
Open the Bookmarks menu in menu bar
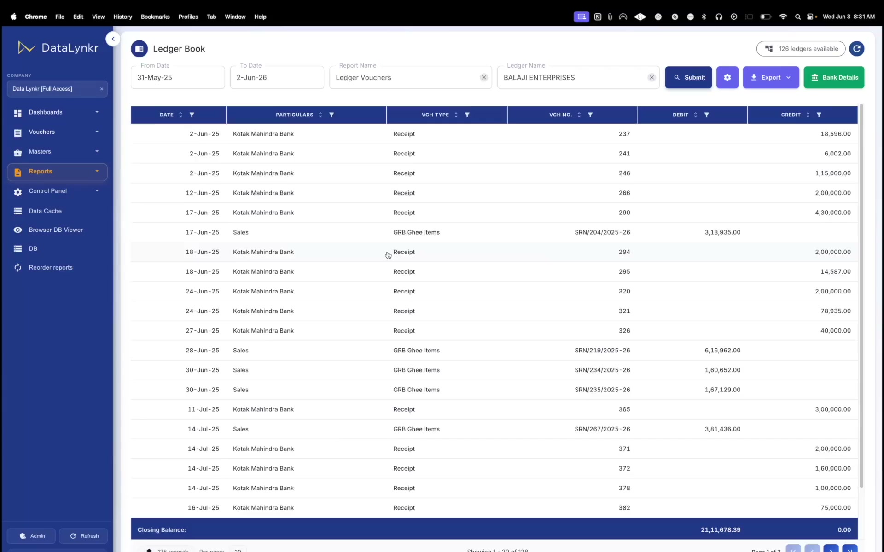155,17
